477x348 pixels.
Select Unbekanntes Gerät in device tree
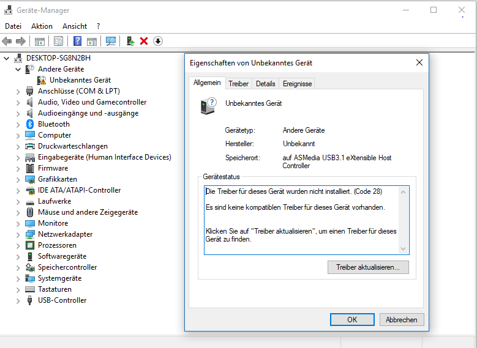click(x=80, y=80)
